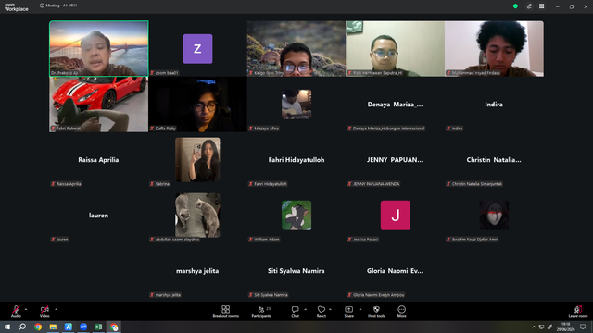Screen dimensions: 593x333
Task: Open File Explorer from the taskbar
Action: (x=53, y=327)
